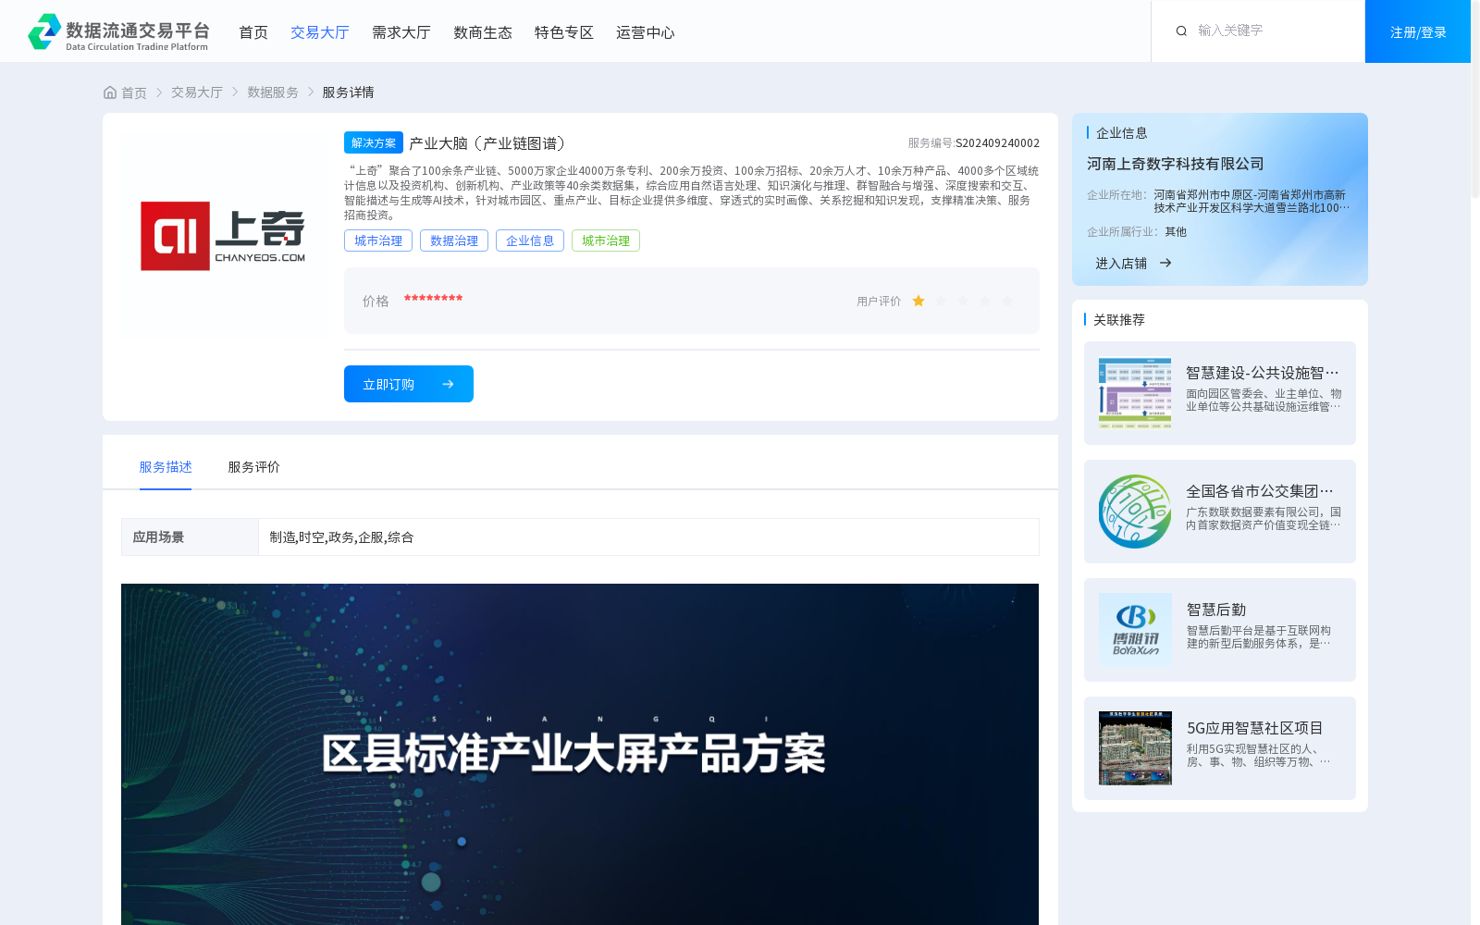Open 数商生态 in the top navigation
The width and height of the screenshot is (1480, 925).
coord(483,32)
